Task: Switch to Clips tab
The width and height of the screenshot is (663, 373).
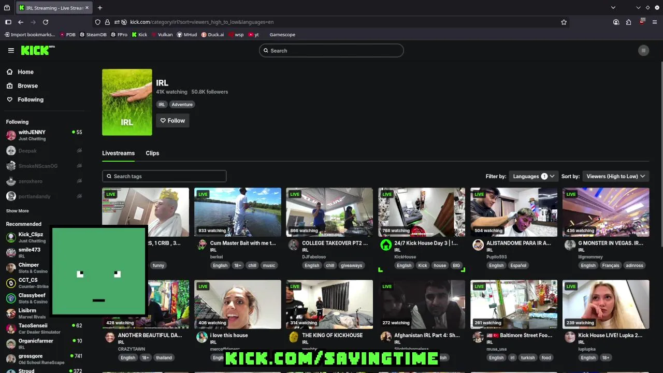Action: pyautogui.click(x=152, y=153)
